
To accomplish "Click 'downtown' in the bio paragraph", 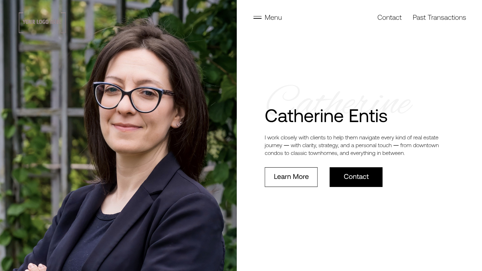I will coord(426,145).
